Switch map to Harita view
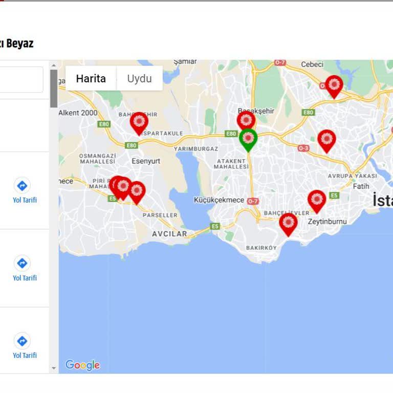This screenshot has height=393, width=393. 91,79
